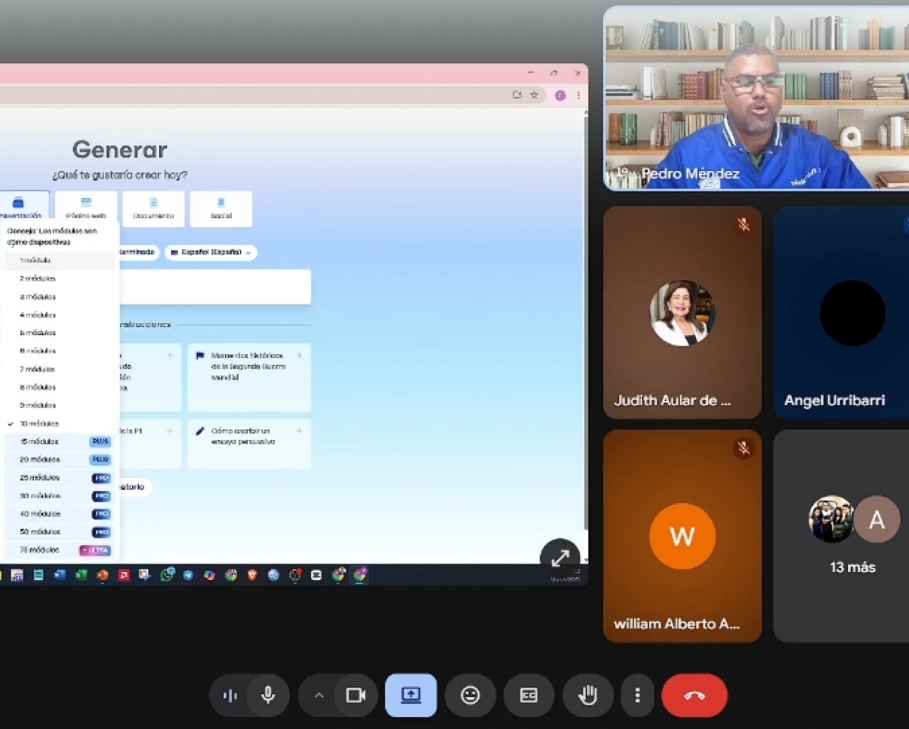Viewport: 909px width, 729px height.
Task: Expand the audio and video settings chevron
Action: coord(319,695)
